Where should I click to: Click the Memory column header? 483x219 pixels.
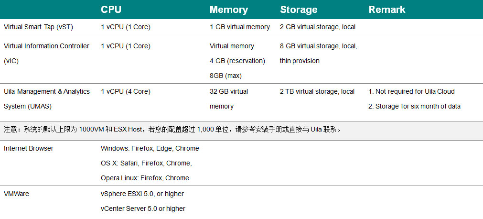point(228,10)
